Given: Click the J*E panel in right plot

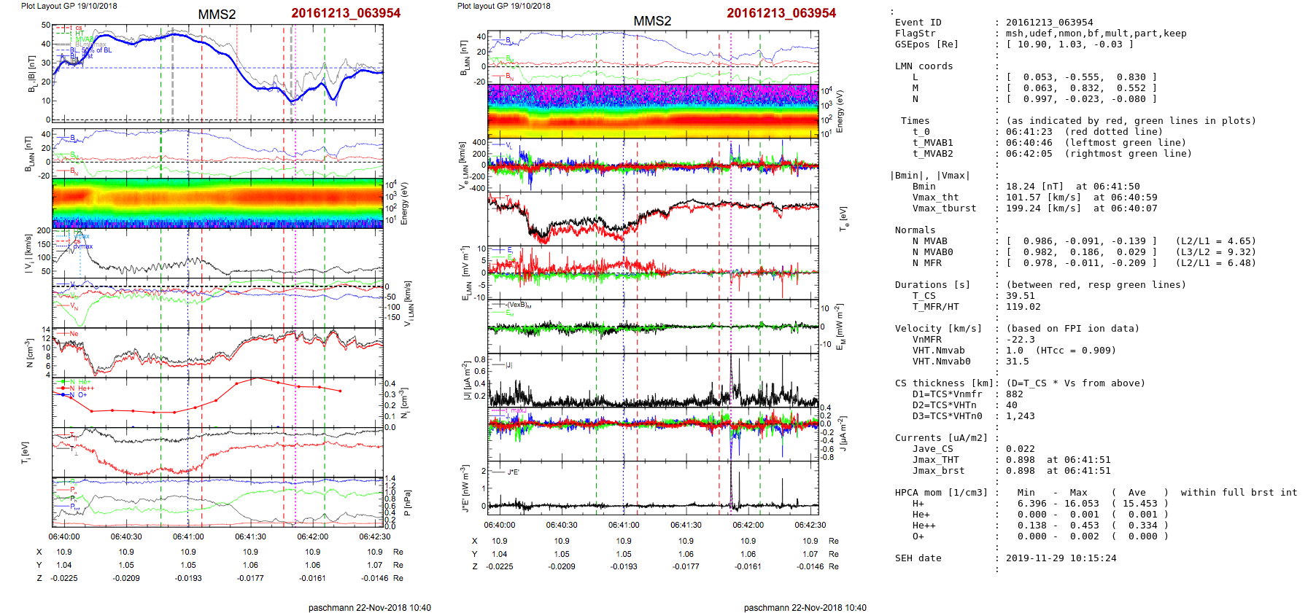Looking at the screenshot, I should tap(653, 488).
